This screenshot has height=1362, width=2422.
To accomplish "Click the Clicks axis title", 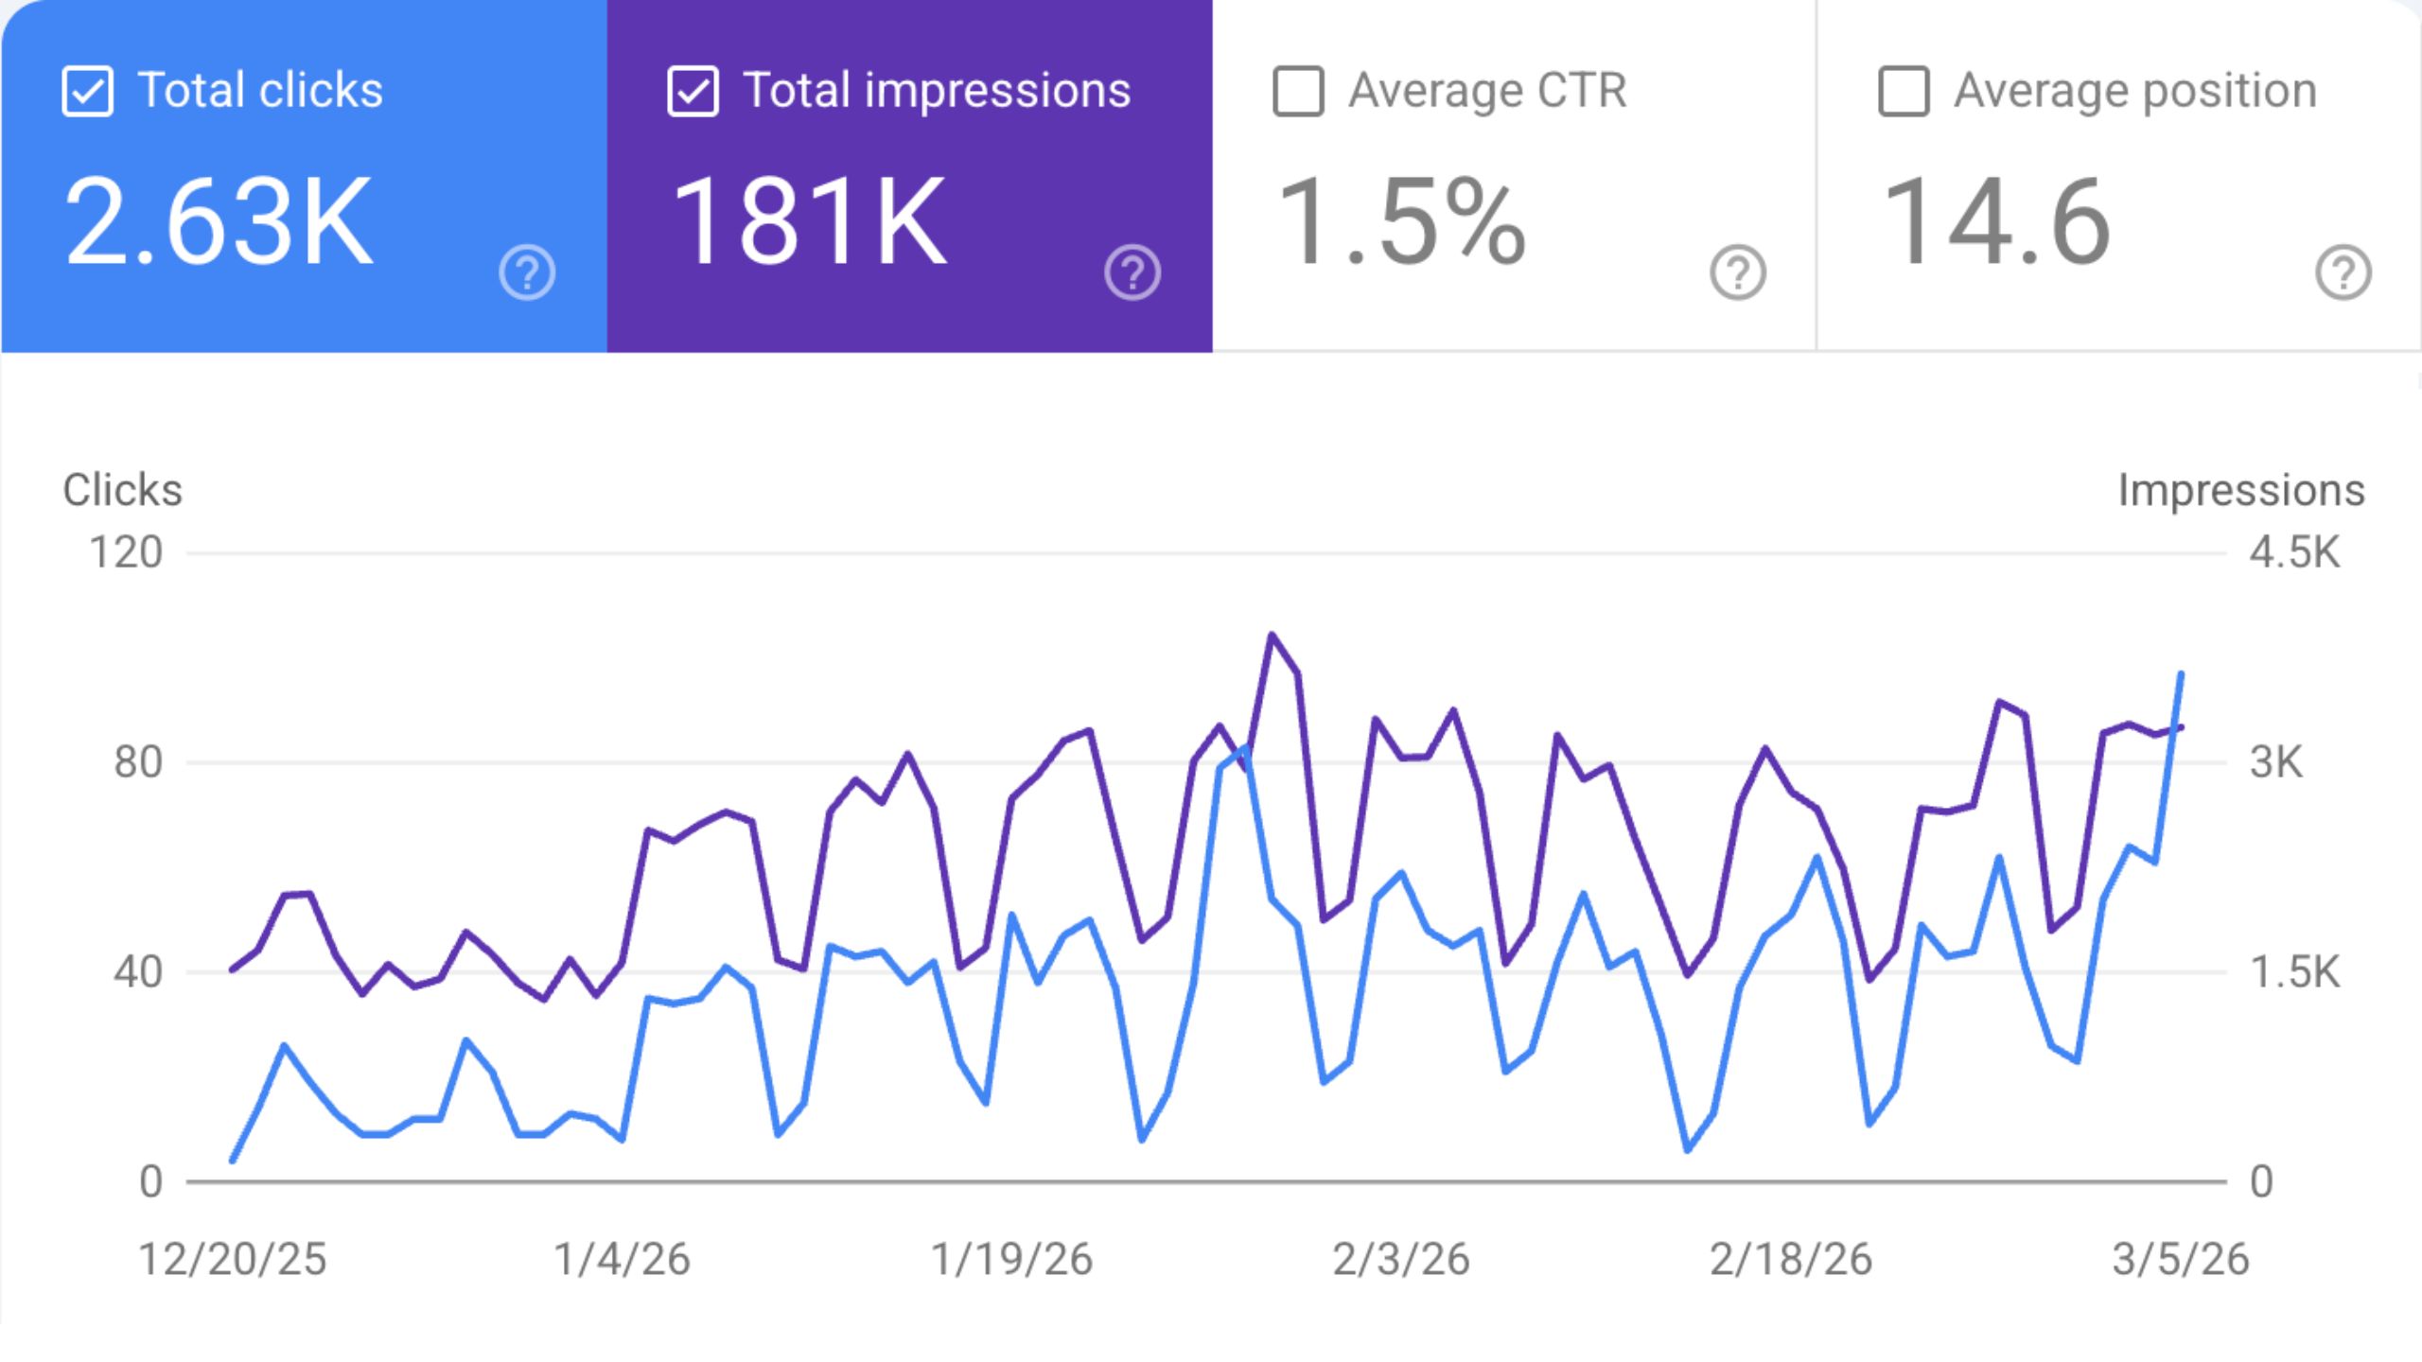I will click(122, 490).
